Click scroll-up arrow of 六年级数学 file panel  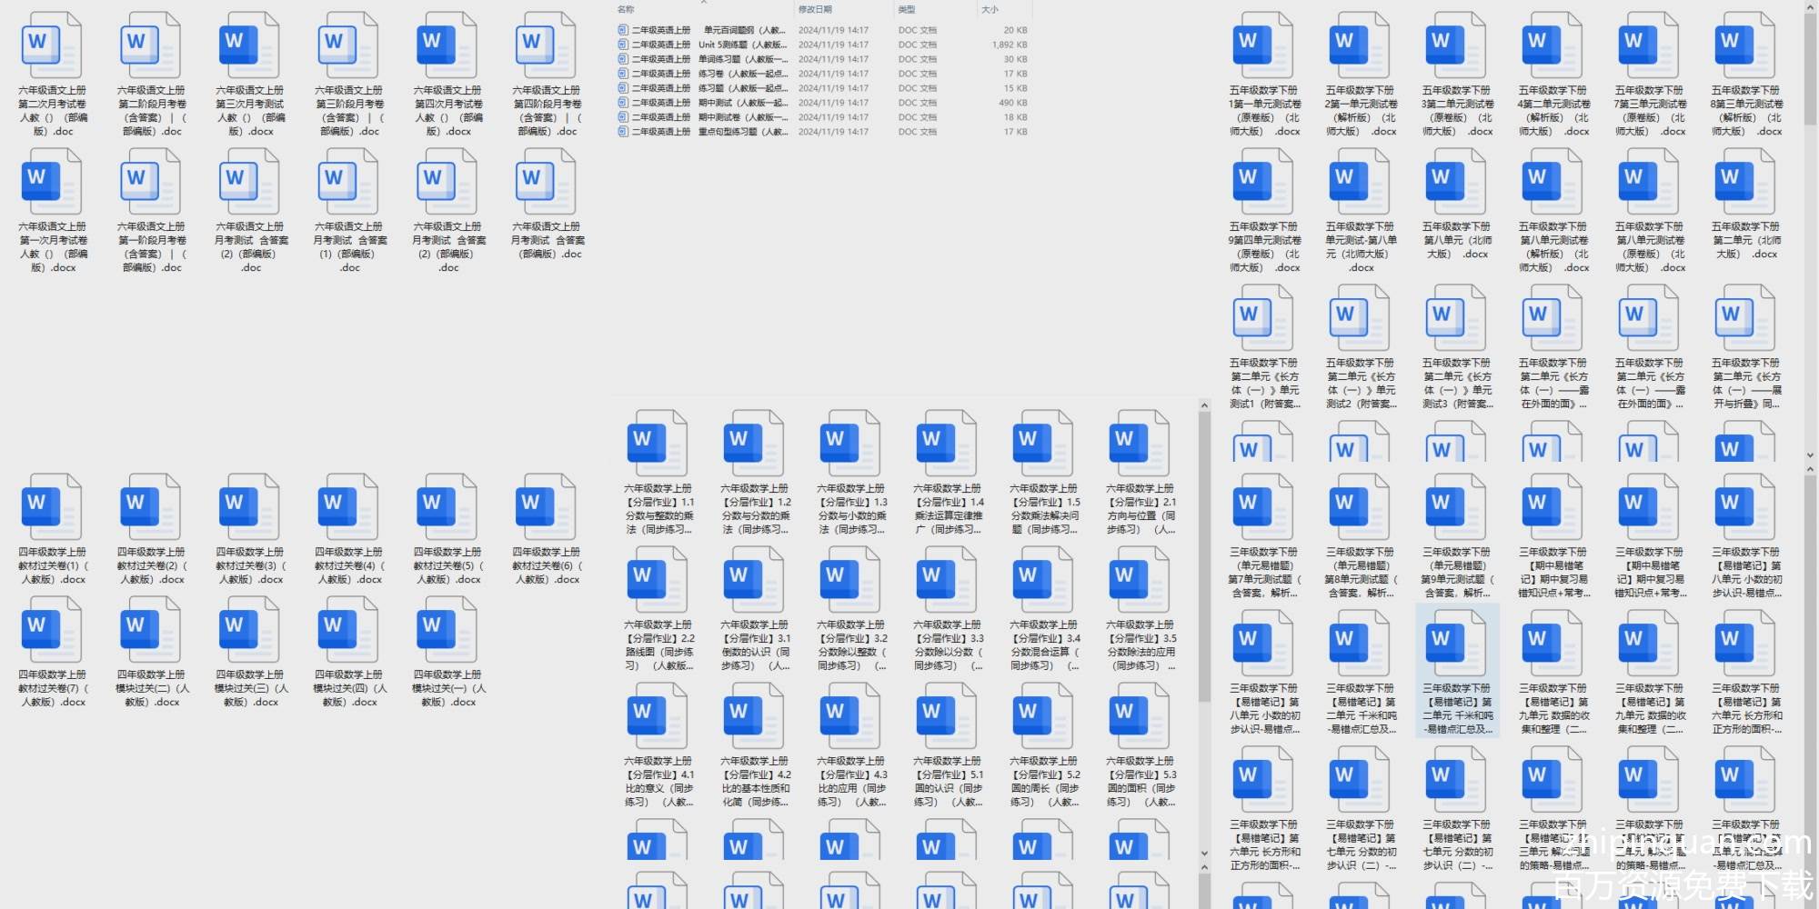pos(1204,405)
